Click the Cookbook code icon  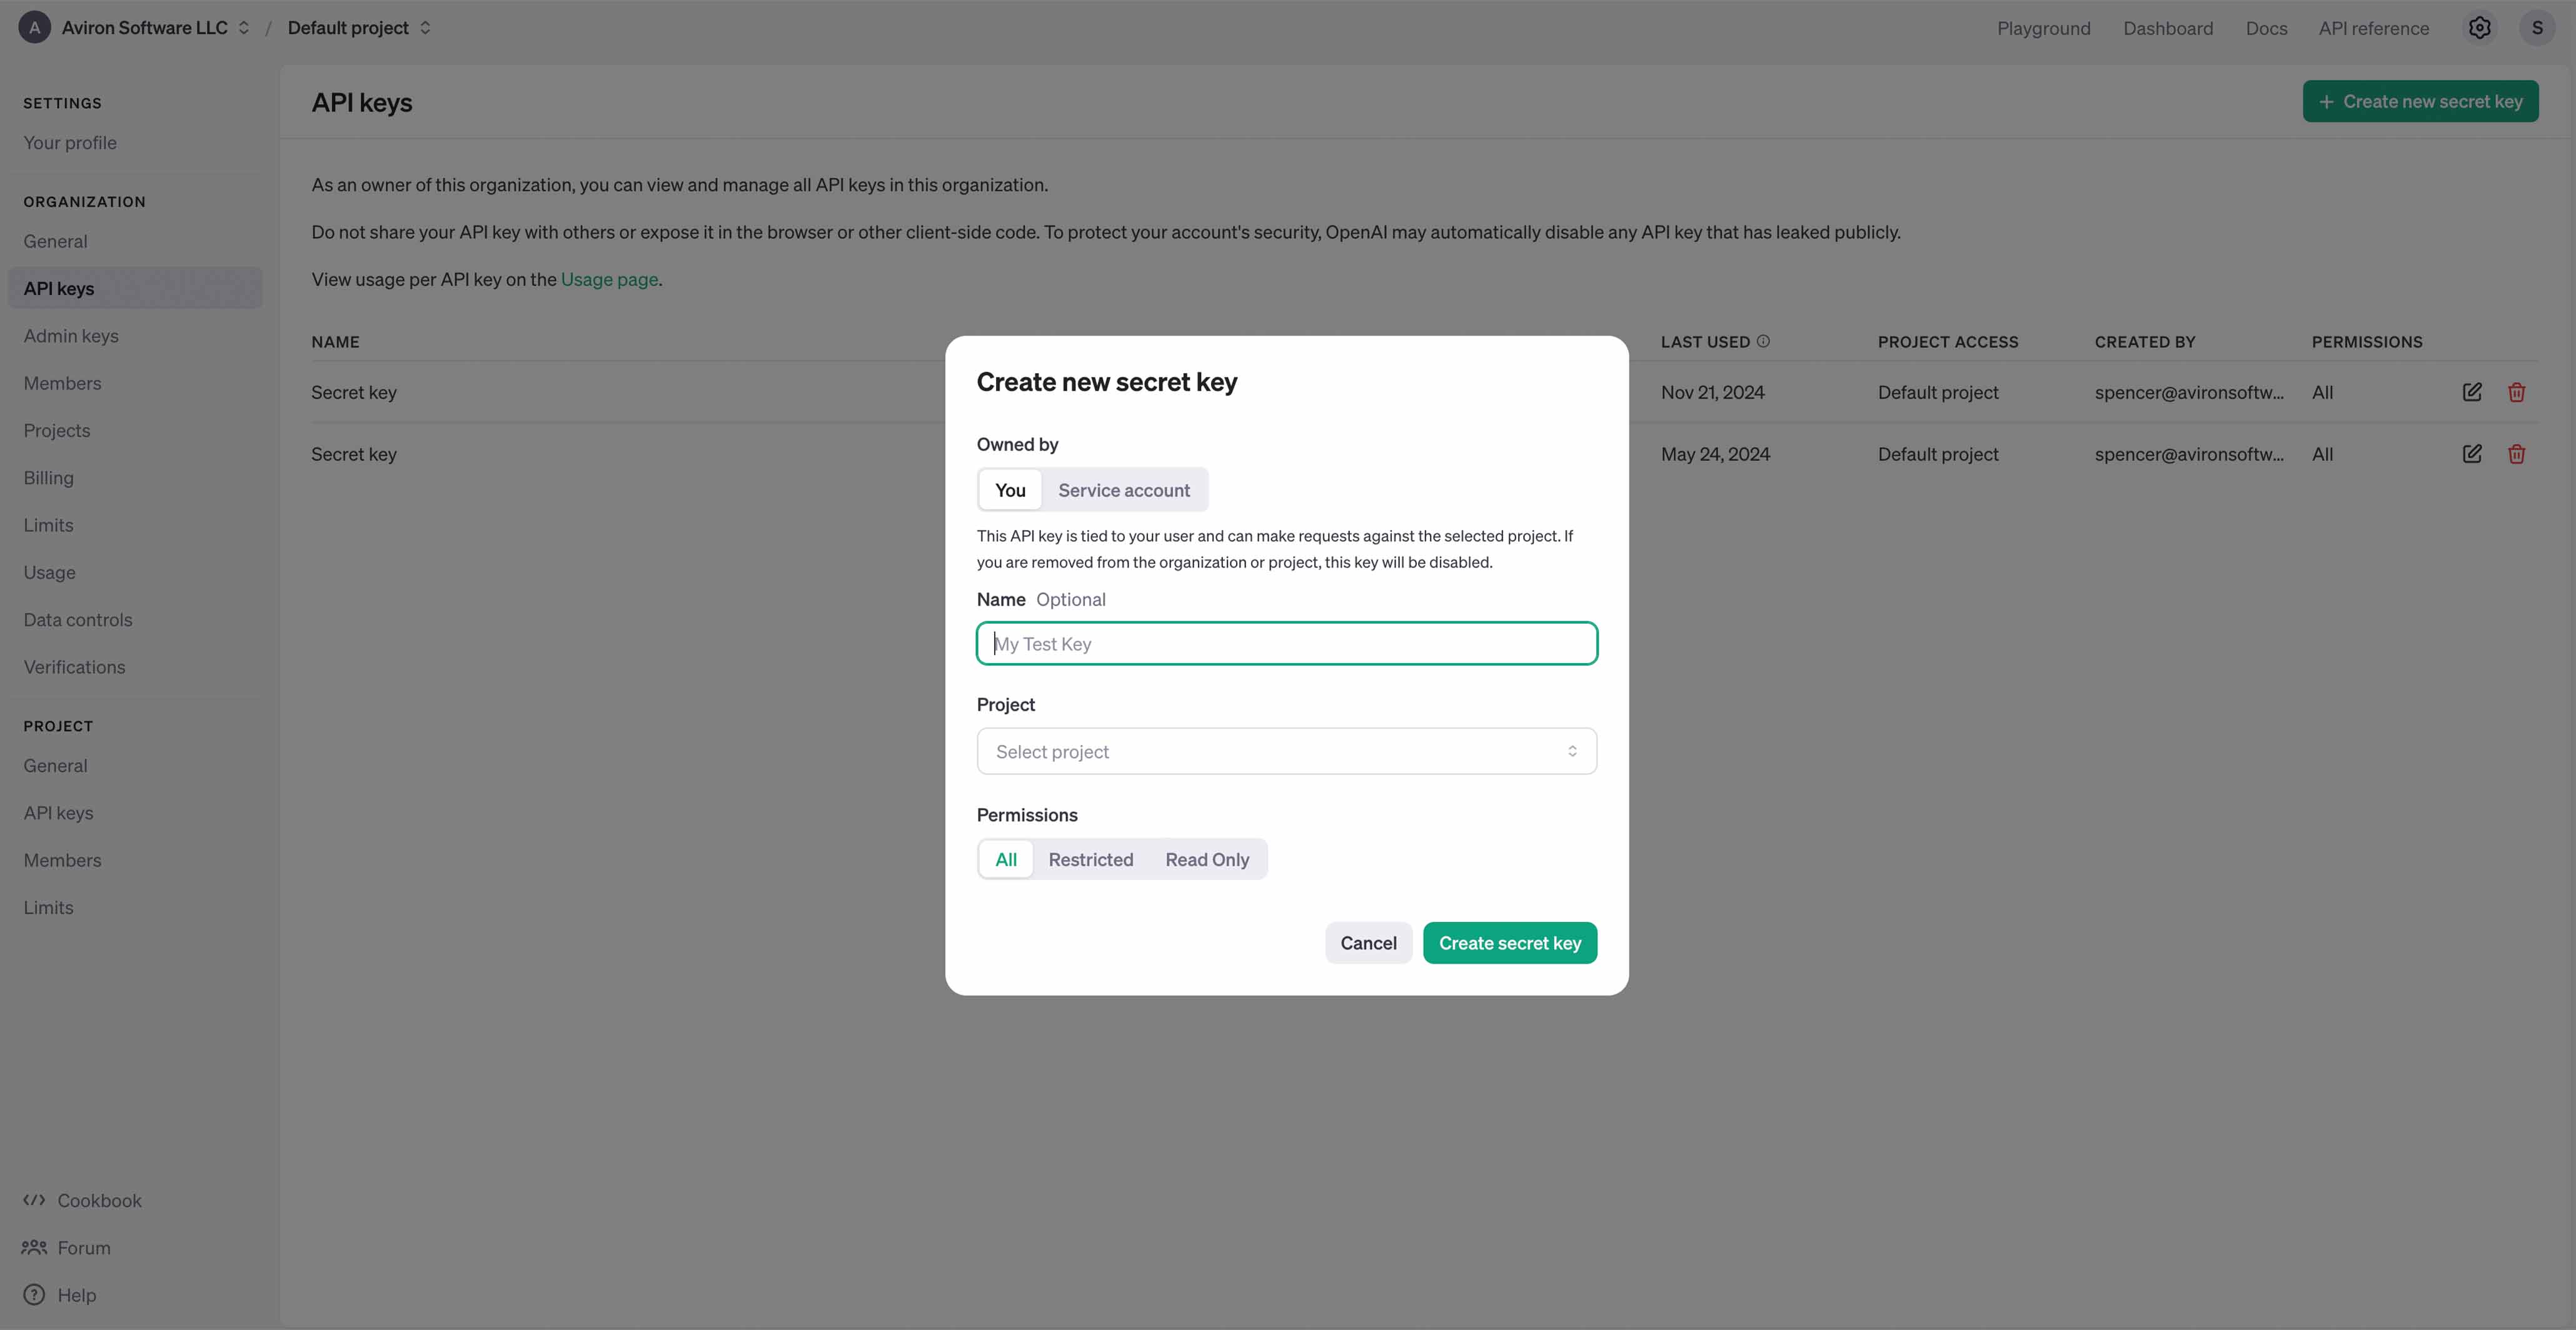click(34, 1200)
